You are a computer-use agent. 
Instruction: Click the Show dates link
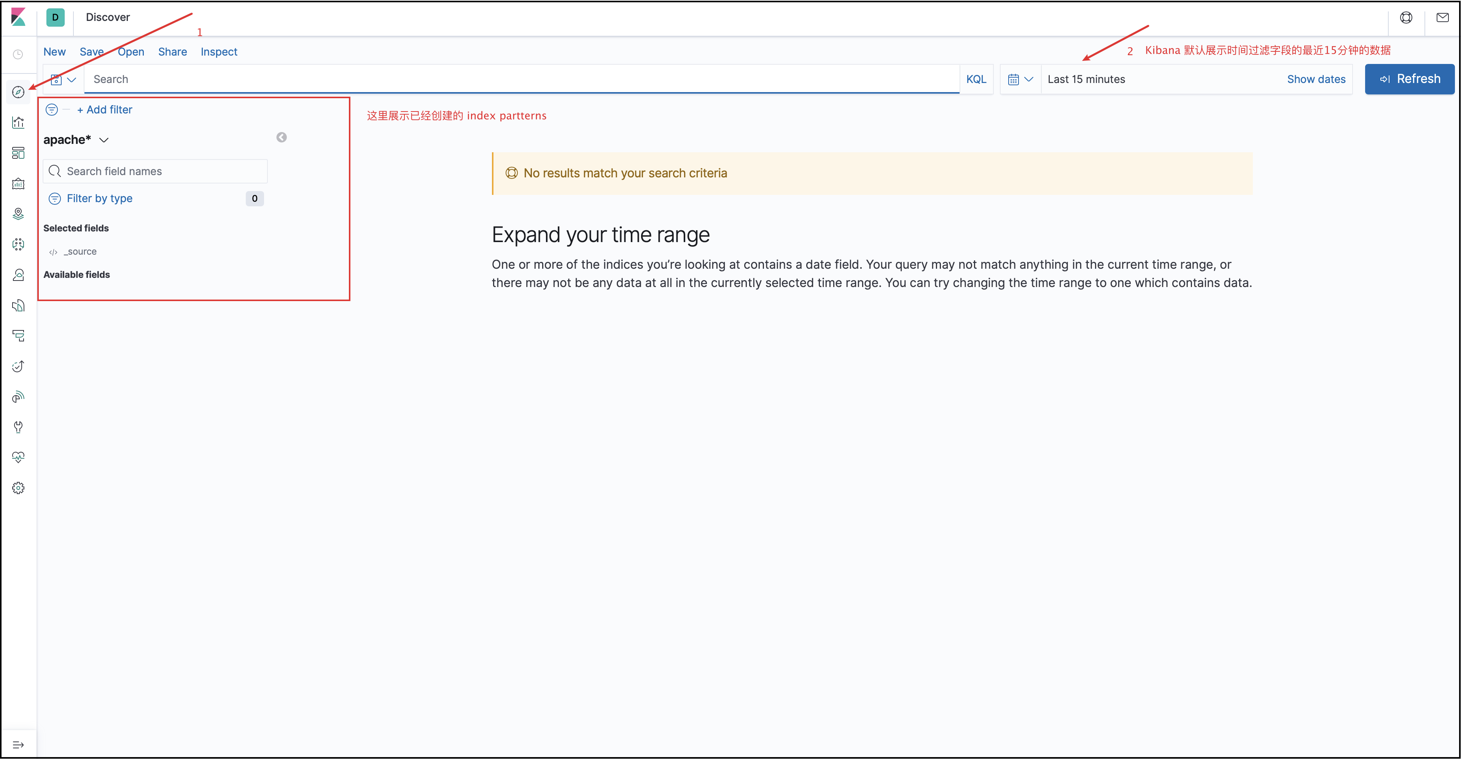1316,80
